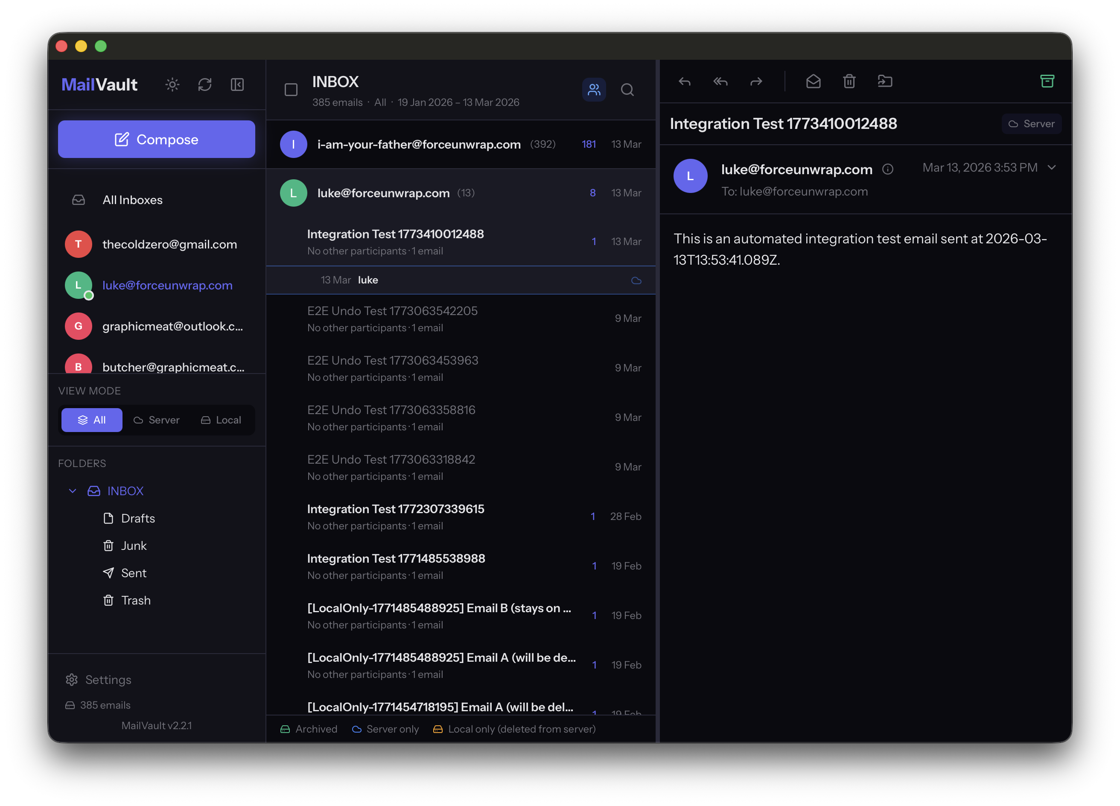Forward the email using the forward arrow
The height and width of the screenshot is (806, 1120).
755,82
